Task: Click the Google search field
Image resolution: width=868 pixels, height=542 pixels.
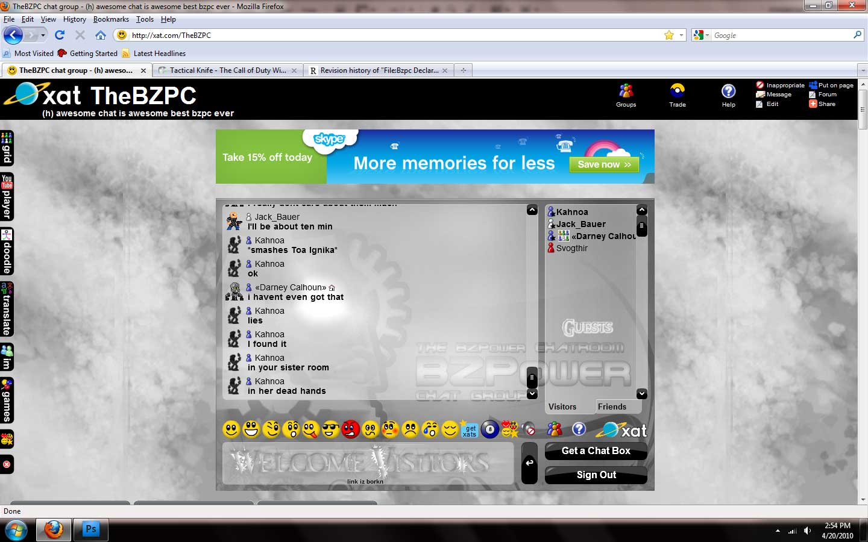Action: click(x=782, y=35)
